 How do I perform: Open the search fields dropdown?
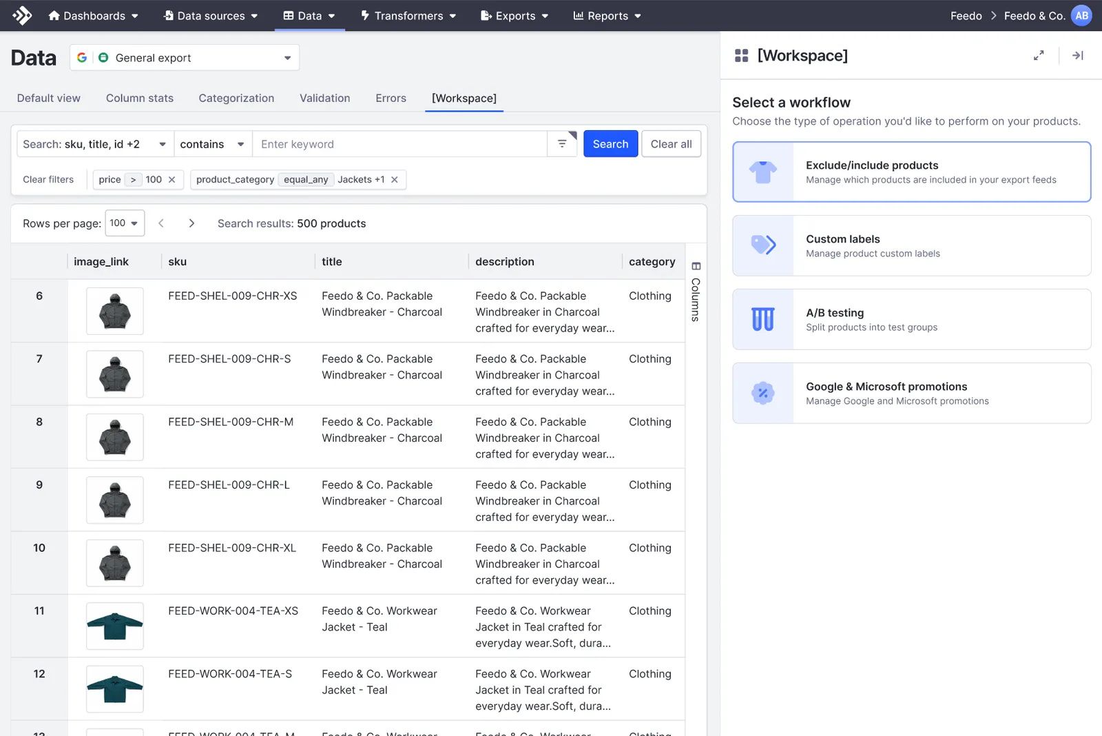(x=95, y=144)
